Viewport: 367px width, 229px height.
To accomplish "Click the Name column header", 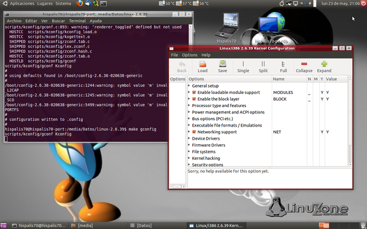I will 289,79.
